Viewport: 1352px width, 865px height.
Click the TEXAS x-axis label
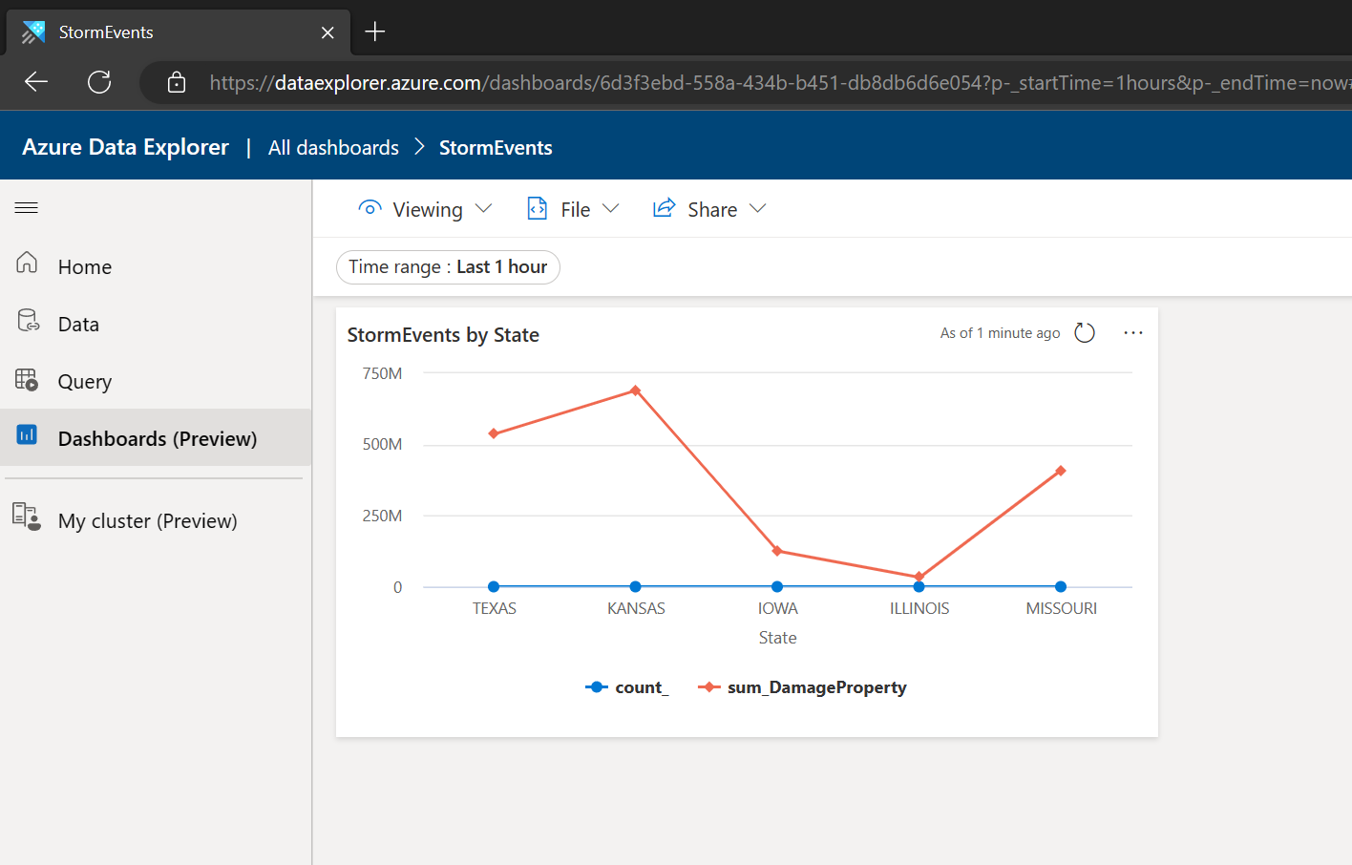coord(495,608)
